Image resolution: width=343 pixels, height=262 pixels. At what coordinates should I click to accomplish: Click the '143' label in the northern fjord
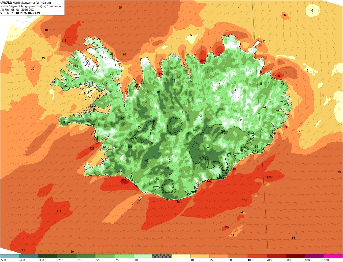click(x=160, y=74)
